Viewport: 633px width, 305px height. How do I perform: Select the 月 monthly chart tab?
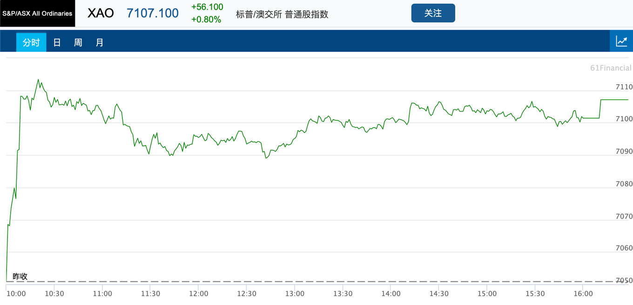click(x=99, y=42)
